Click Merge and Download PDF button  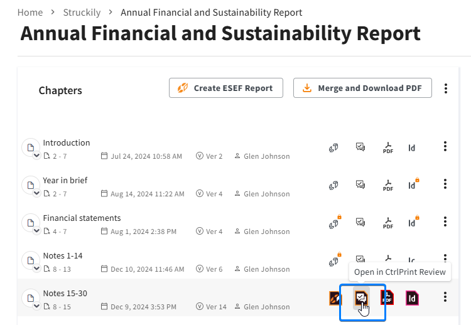(x=362, y=88)
